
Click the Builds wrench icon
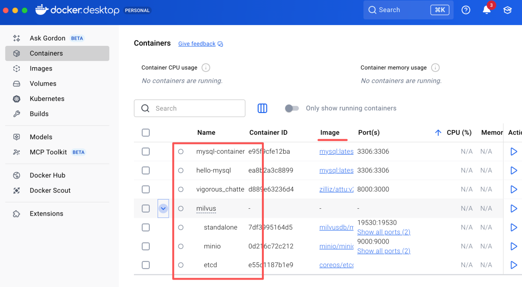pos(16,114)
